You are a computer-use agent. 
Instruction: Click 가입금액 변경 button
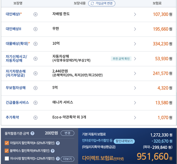tap(102, 3)
